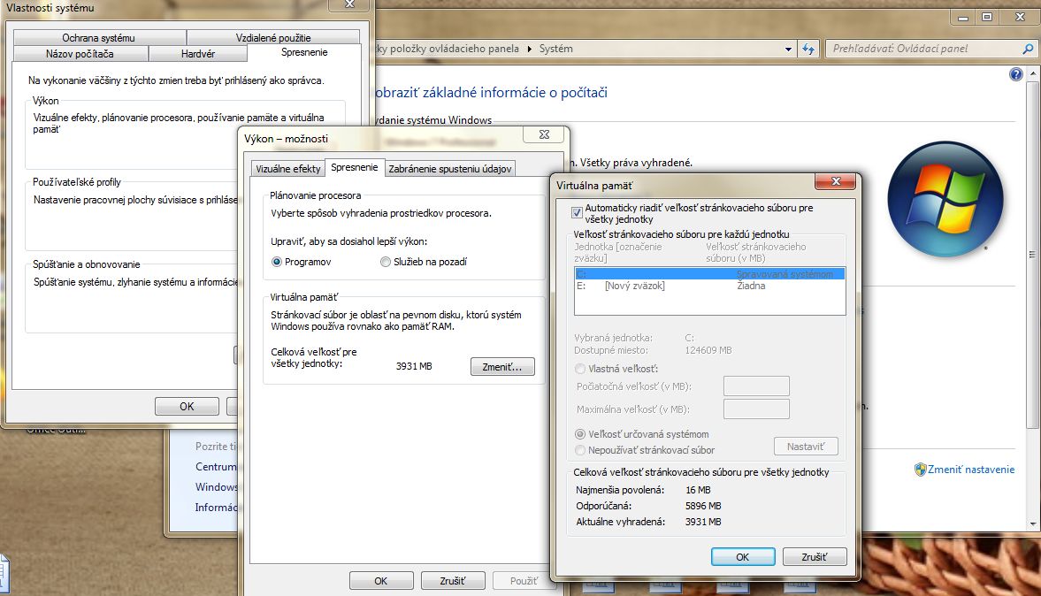The image size is (1041, 596).
Task: Click the blue help question mark icon
Action: tap(1016, 75)
